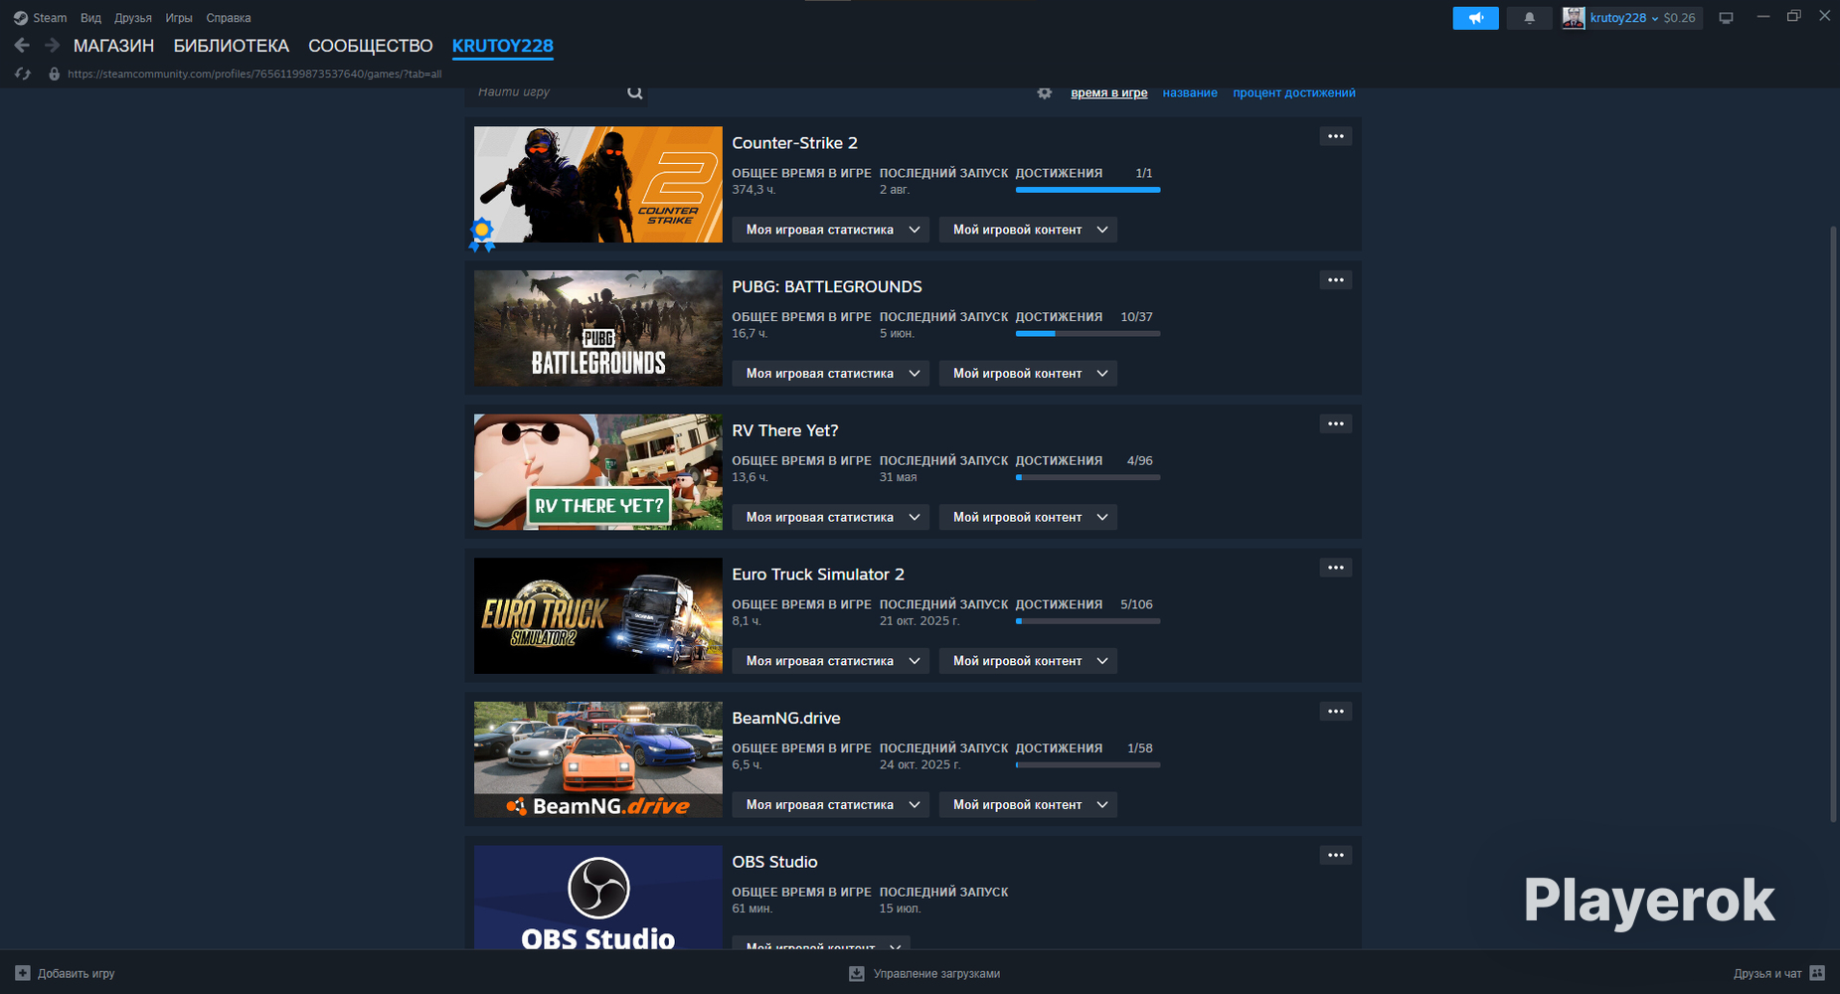Screen dimensions: 1840x994
Task: Switch to Big Picture display mode icon
Action: coord(1726,18)
